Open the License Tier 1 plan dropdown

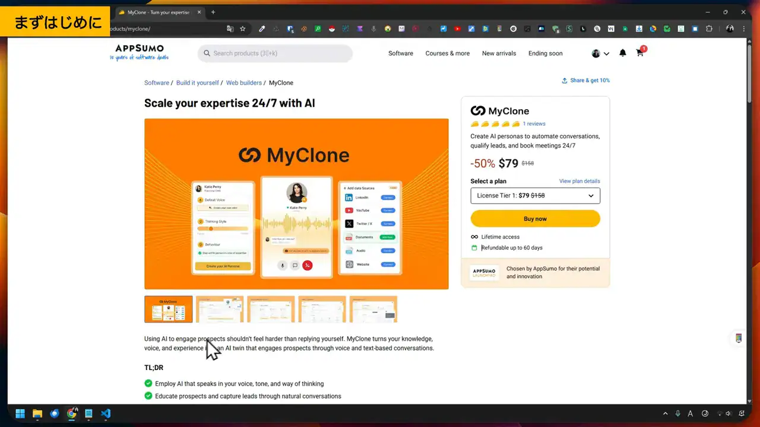pos(535,195)
